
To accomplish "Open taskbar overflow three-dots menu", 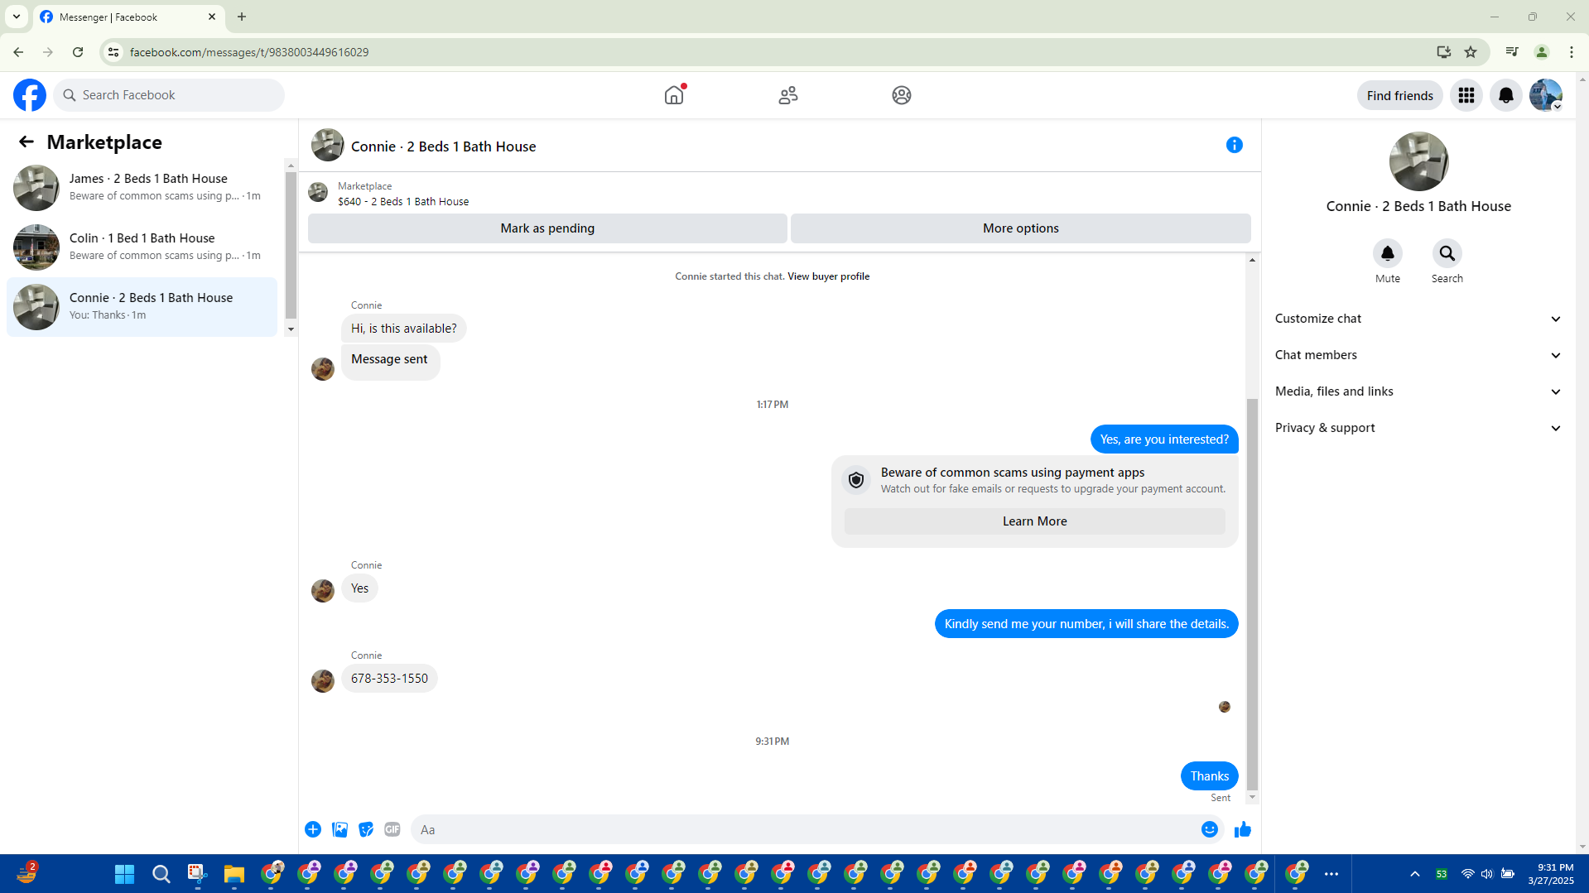I will 1331,874.
